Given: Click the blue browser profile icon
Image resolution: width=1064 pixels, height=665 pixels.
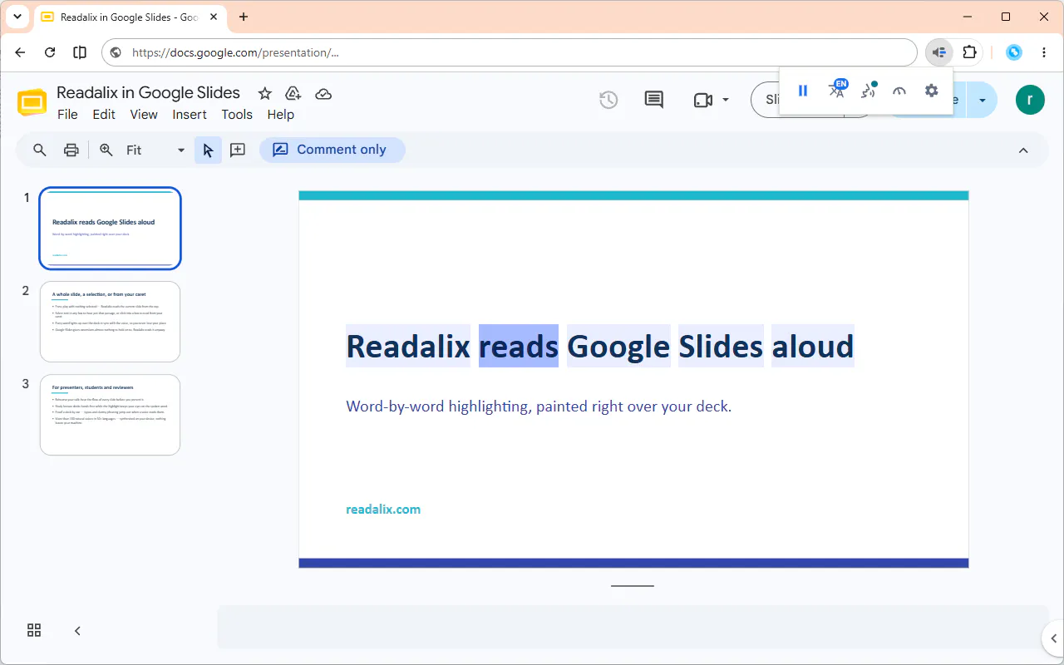Looking at the screenshot, I should [1014, 52].
